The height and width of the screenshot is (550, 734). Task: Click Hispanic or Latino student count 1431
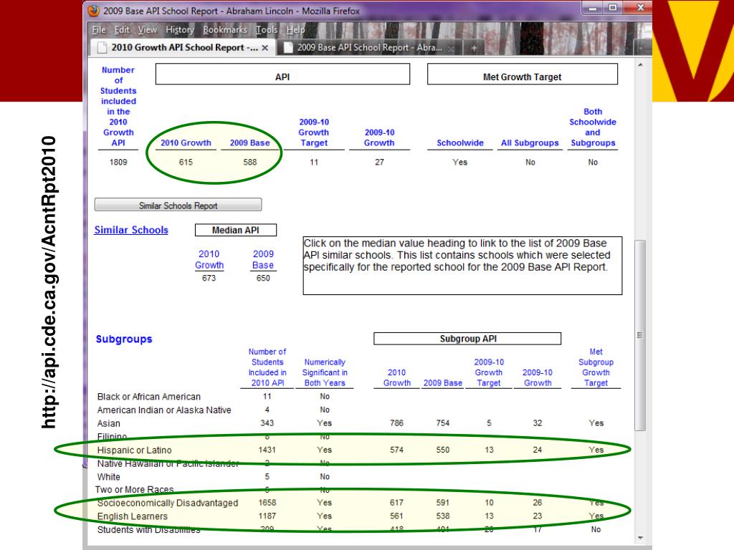[267, 450]
